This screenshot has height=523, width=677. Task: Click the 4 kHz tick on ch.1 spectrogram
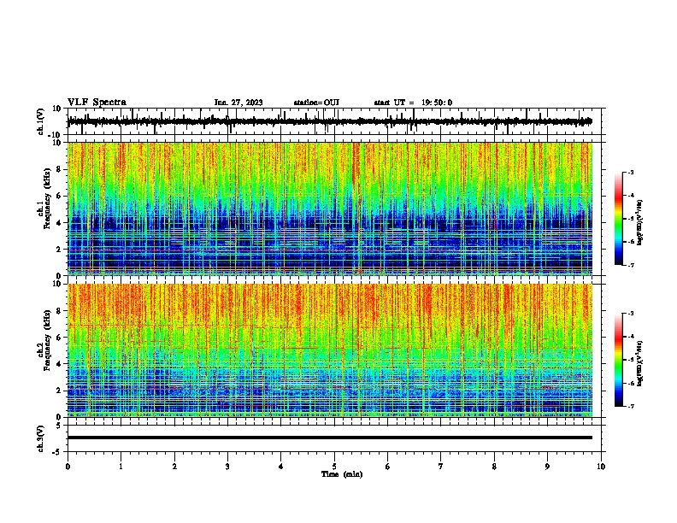[59, 223]
